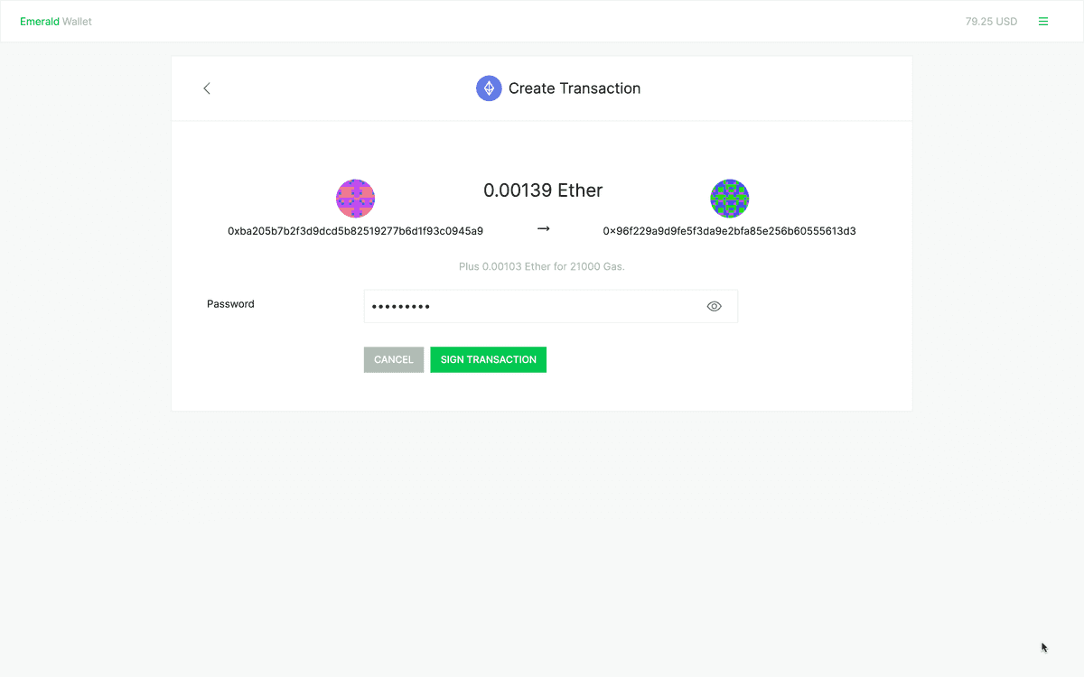The image size is (1084, 677).
Task: Click the Create Transaction header title
Action: [575, 88]
